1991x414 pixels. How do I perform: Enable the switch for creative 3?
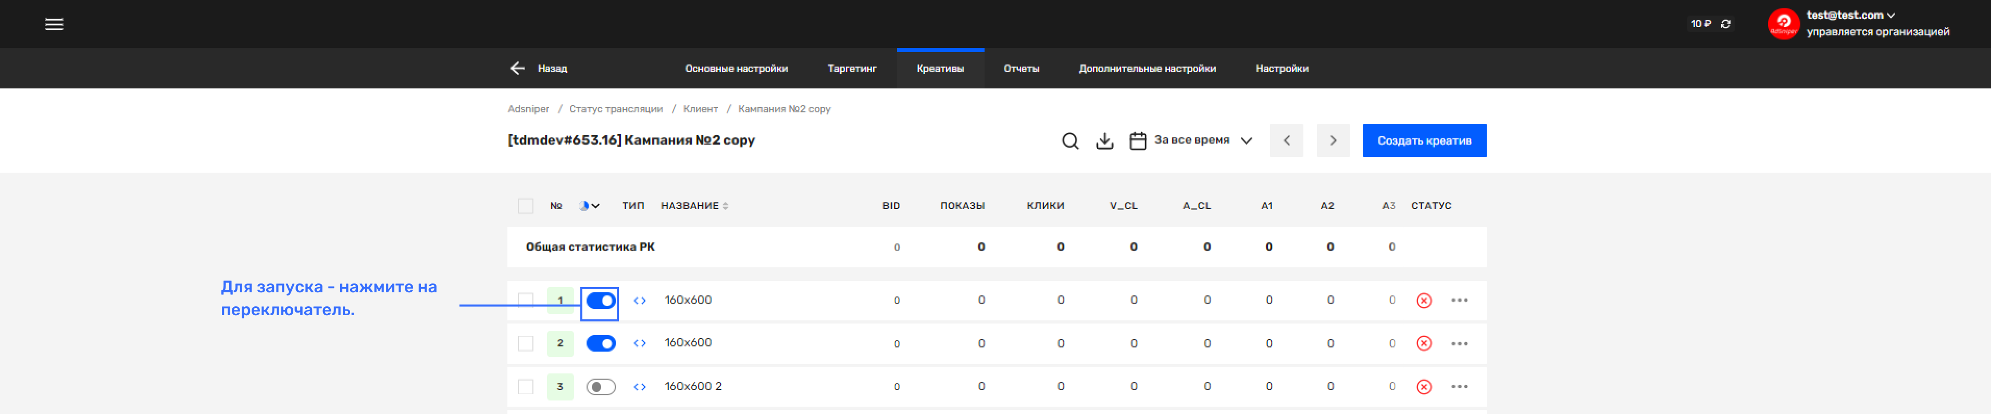click(601, 387)
